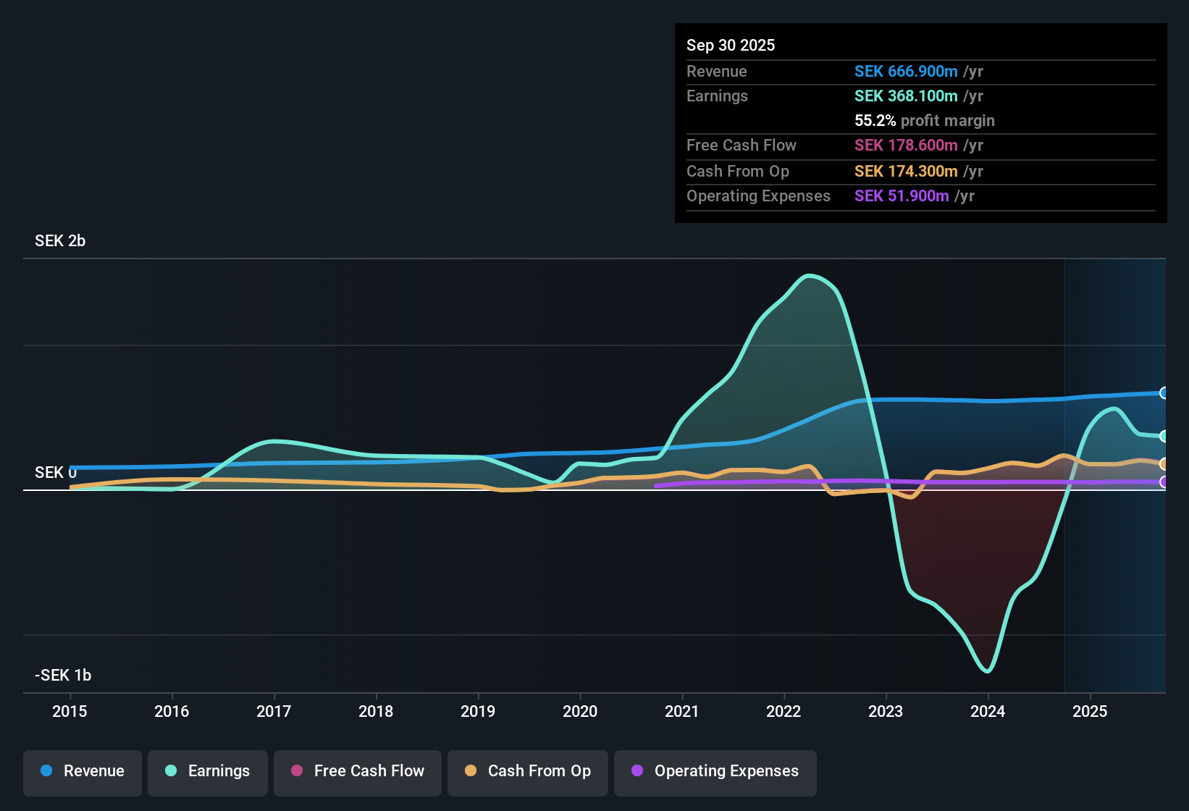Click the Revenue endpoint marker on chart
Viewport: 1189px width, 811px height.
point(1164,393)
